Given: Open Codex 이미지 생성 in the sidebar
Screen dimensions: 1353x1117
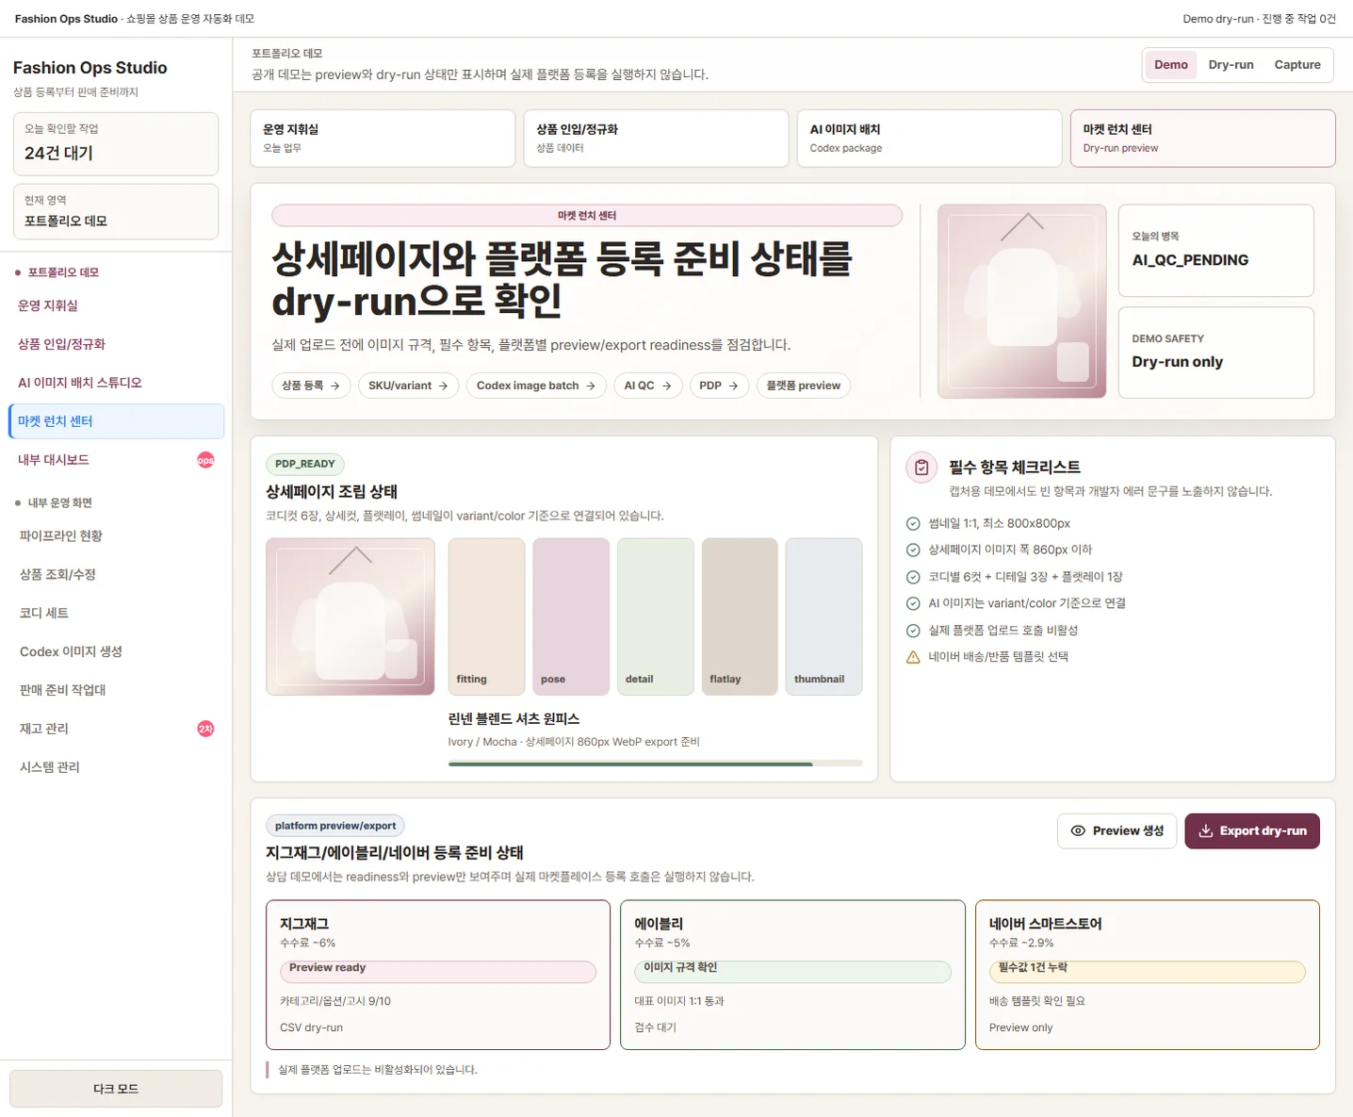Looking at the screenshot, I should coord(116,651).
